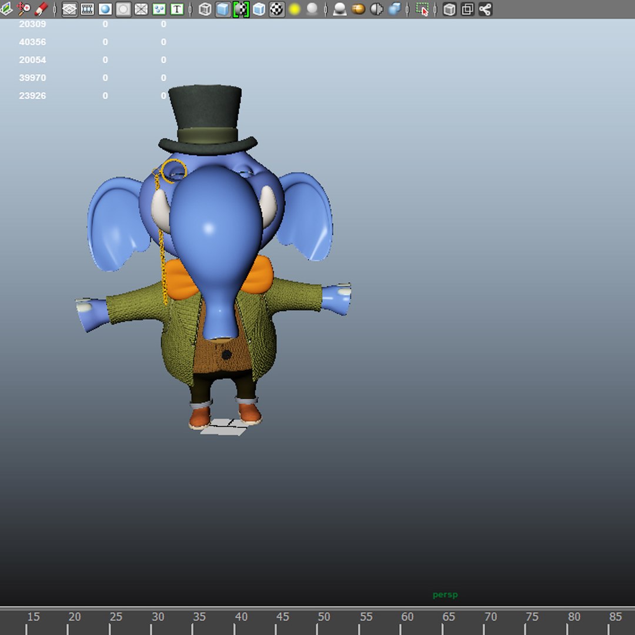Viewport: 635px width, 635px height.
Task: Click the HUD value 20309
Action: click(x=32, y=24)
